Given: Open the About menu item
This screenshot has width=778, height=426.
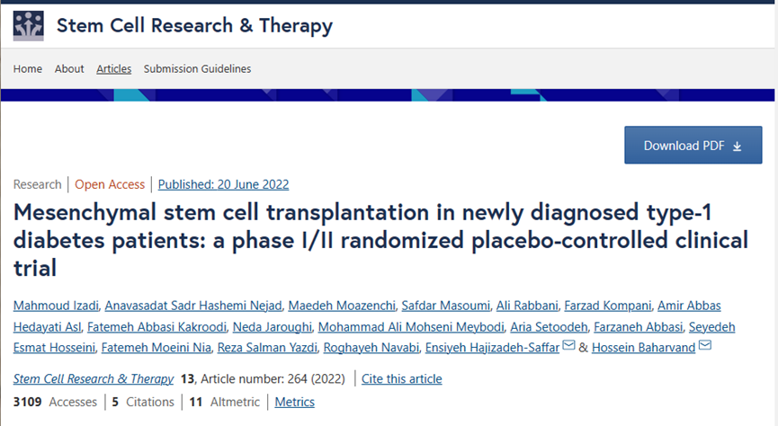Looking at the screenshot, I should pos(69,69).
